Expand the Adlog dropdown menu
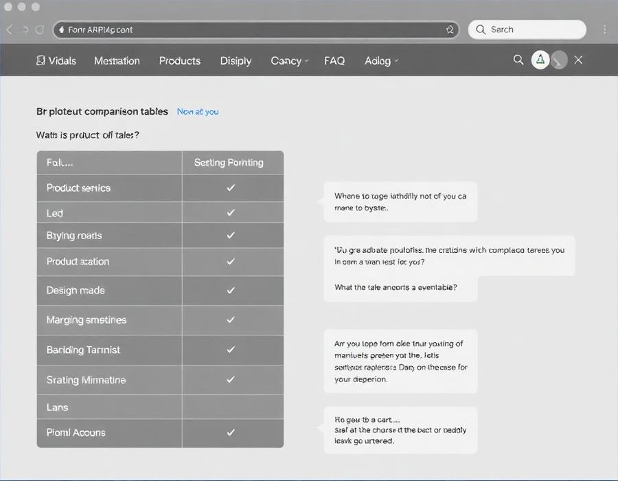618x481 pixels. [382, 60]
